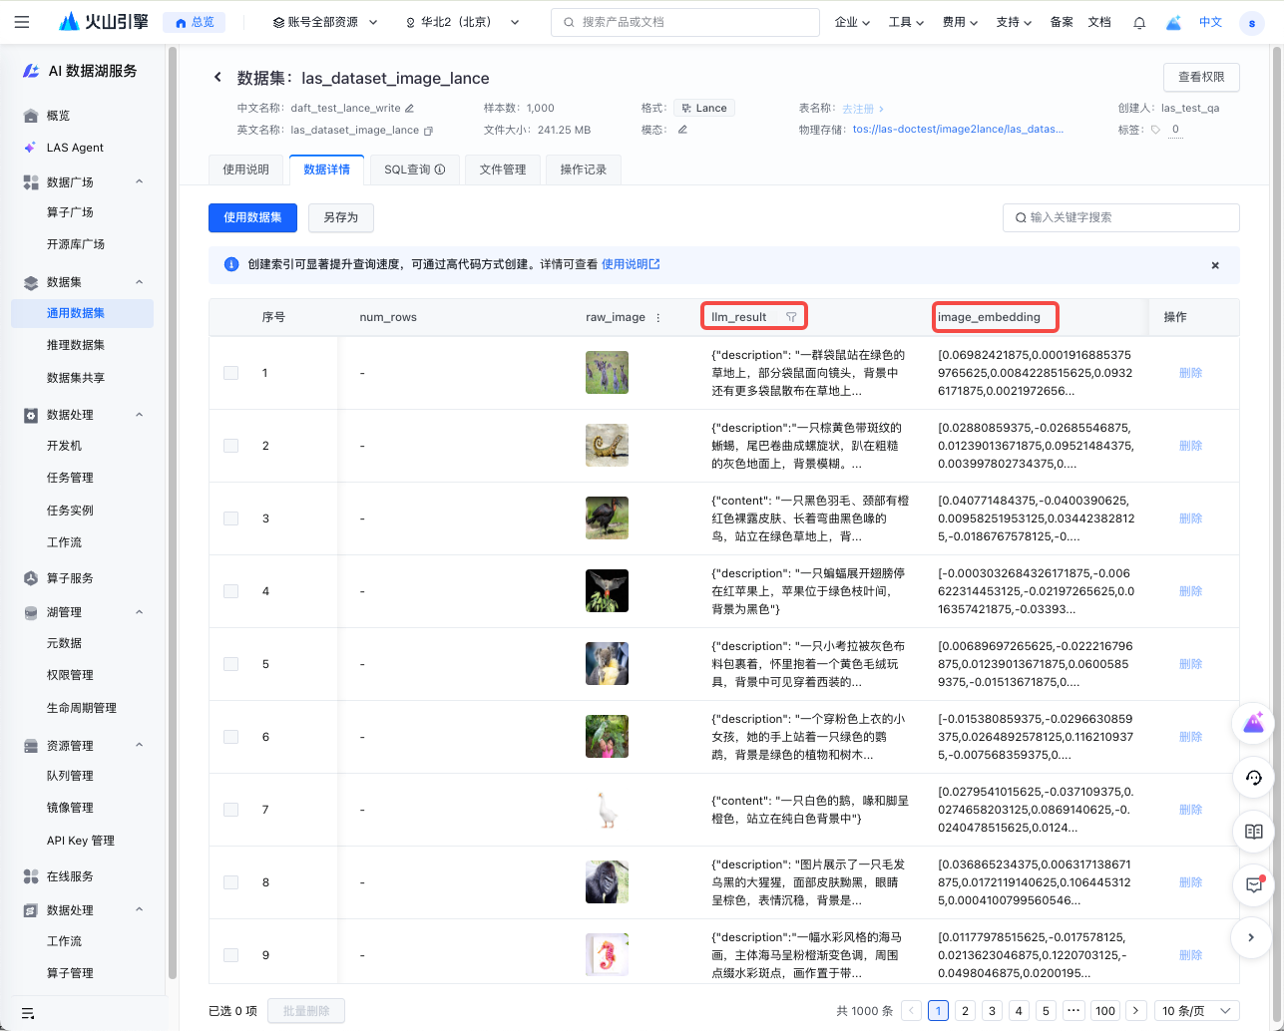The image size is (1284, 1031).
Task: Open the hamburger menu at top left
Action: (22, 22)
